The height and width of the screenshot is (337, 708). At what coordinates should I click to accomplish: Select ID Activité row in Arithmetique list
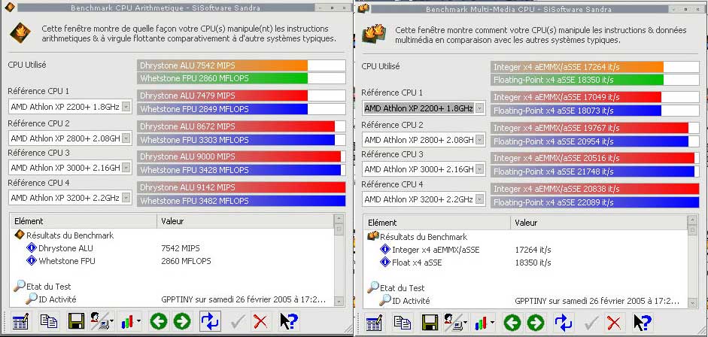[x=57, y=299]
